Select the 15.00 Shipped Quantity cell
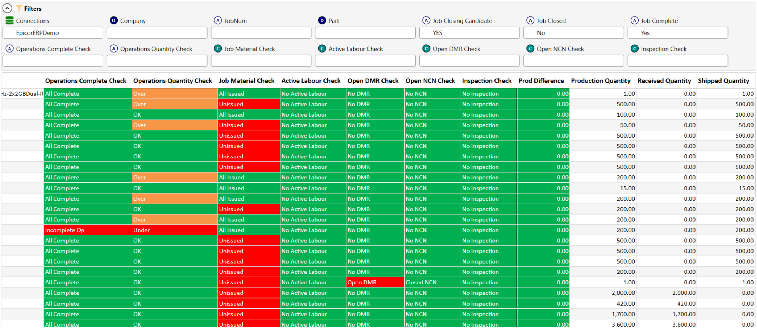Screen dimensions: 757x329 click(x=725, y=188)
